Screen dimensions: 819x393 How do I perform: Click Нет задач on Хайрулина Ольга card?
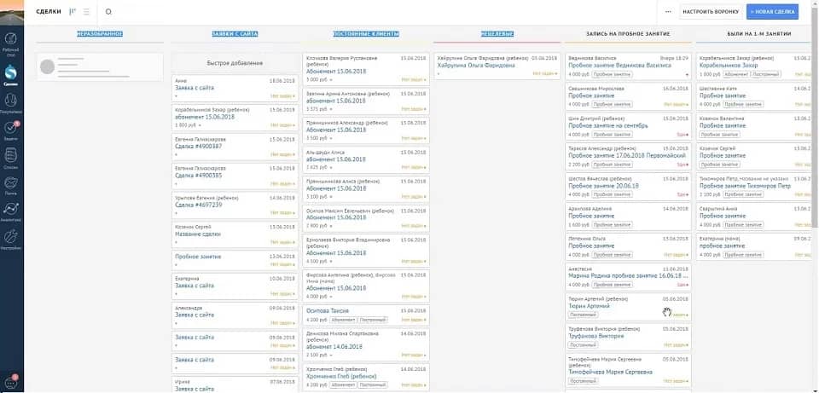tap(545, 73)
